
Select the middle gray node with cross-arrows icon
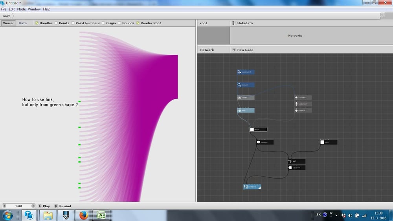[x=303, y=104]
